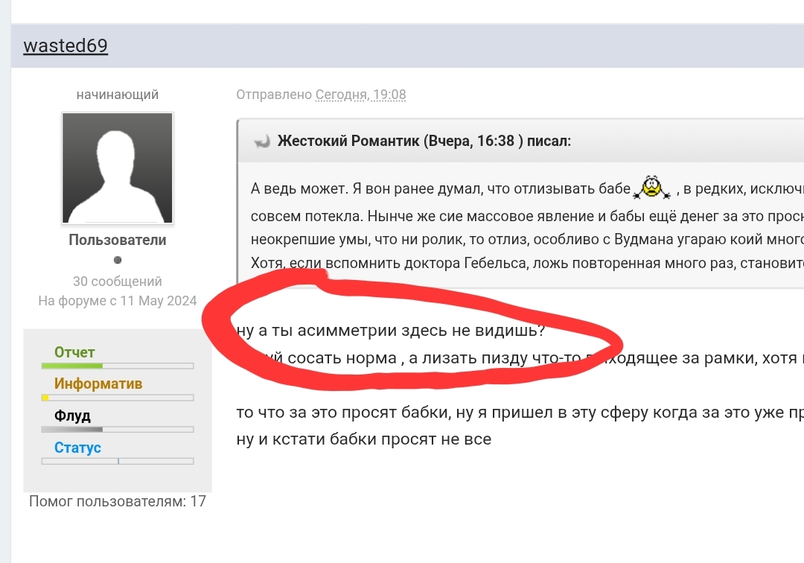The height and width of the screenshot is (563, 804).
Task: Select the Информатив rating label
Action: coord(98,384)
